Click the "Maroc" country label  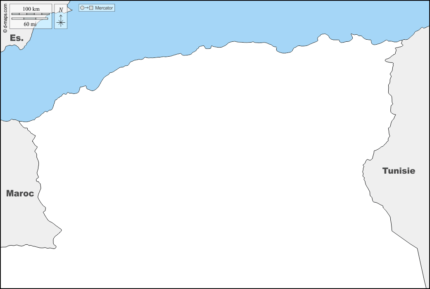[20, 193]
